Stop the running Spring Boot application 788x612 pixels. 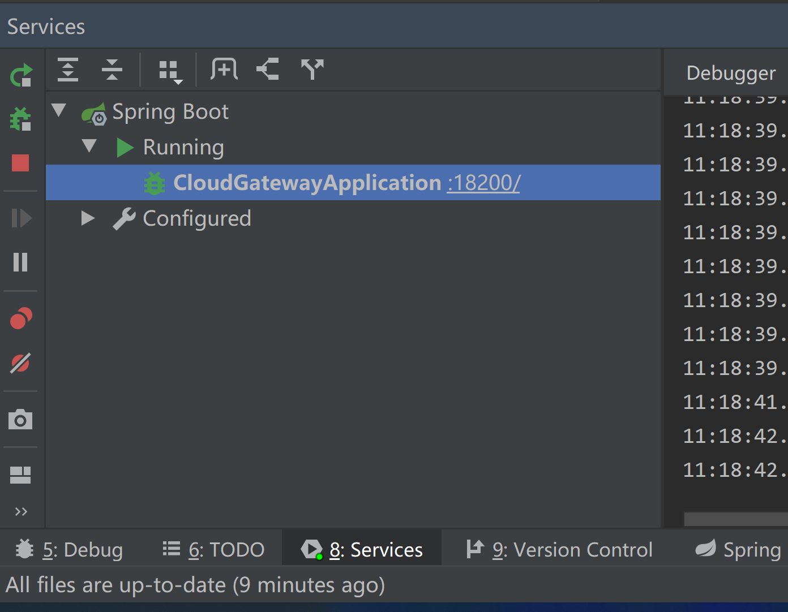click(x=21, y=163)
